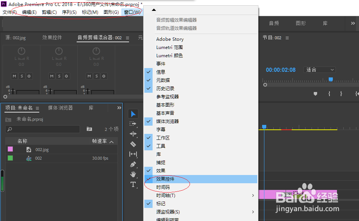This screenshot has height=221, width=359.
Task: Click the Add Marker button in program monitor
Action: (315, 93)
